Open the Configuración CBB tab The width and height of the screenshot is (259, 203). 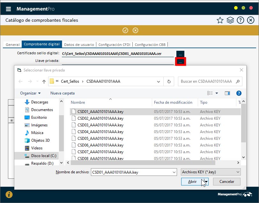150,45
